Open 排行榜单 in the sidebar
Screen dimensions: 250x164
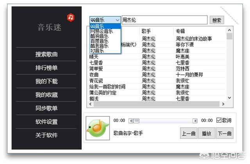click(x=46, y=68)
